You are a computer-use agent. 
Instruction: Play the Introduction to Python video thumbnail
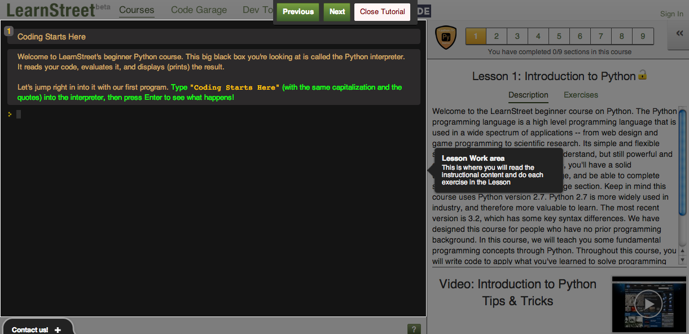click(x=648, y=304)
